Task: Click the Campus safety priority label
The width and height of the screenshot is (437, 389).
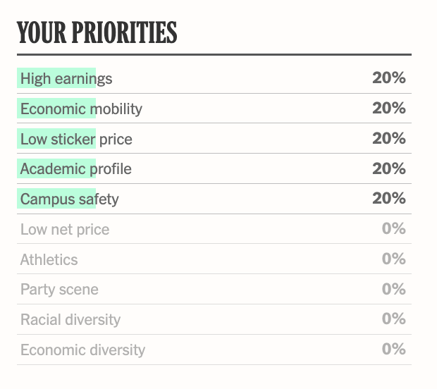Action: pyautogui.click(x=69, y=199)
